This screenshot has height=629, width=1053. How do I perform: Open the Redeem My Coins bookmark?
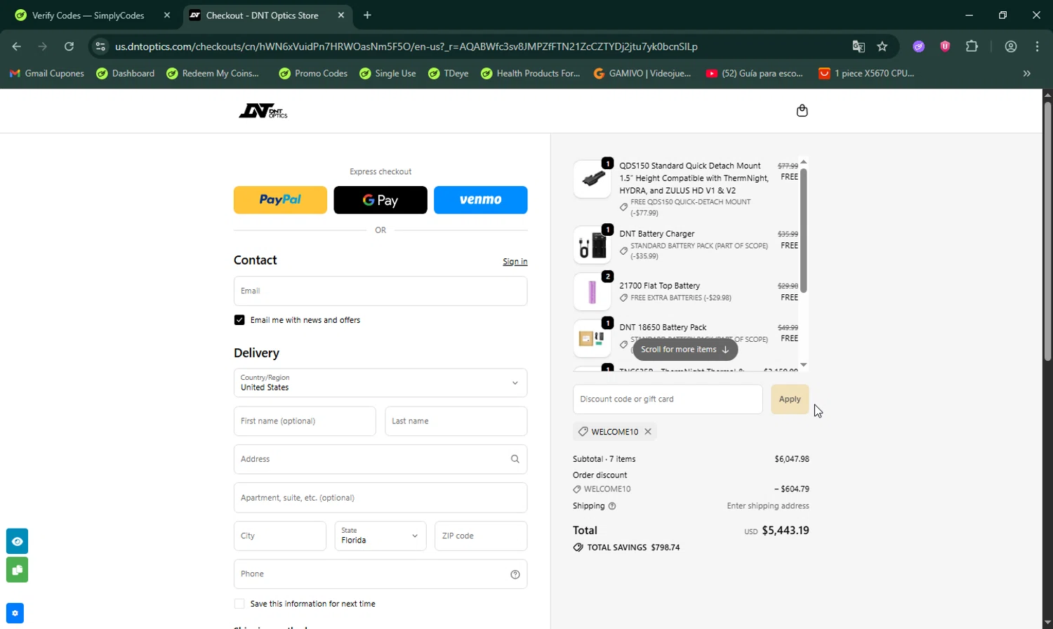pos(213,73)
